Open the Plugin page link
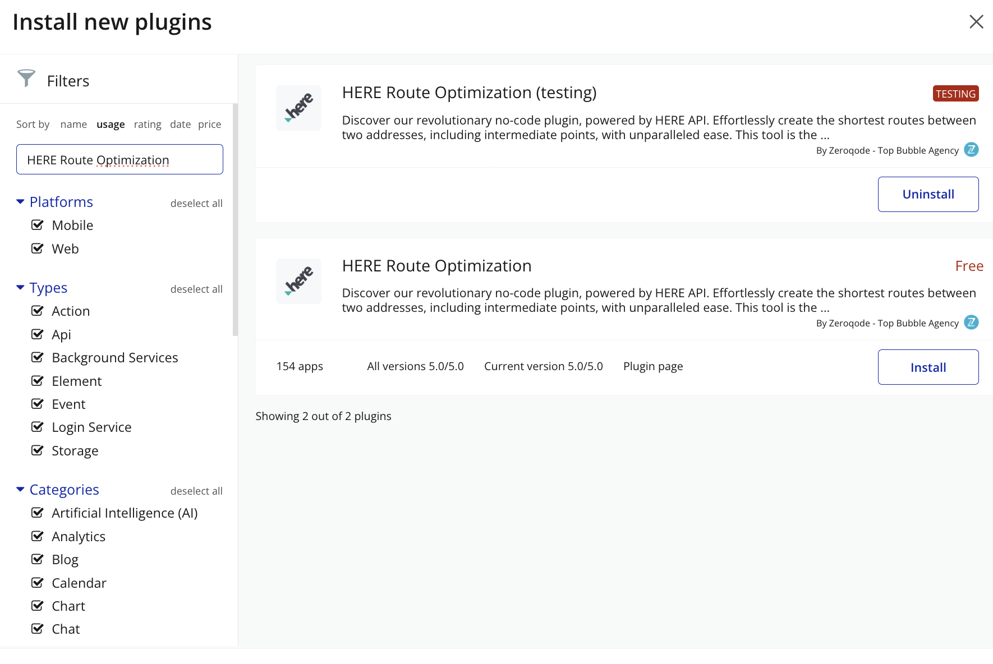Screen dimensions: 993x664 click(653, 367)
